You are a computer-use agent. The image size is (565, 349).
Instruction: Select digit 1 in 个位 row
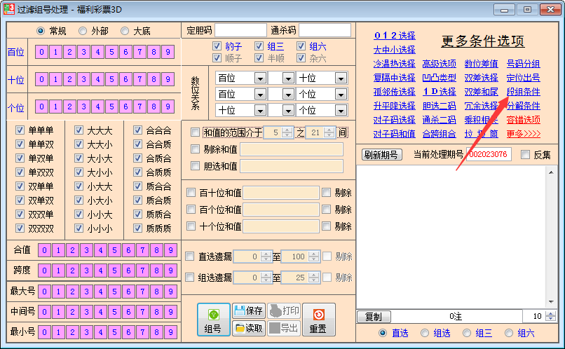[55, 107]
